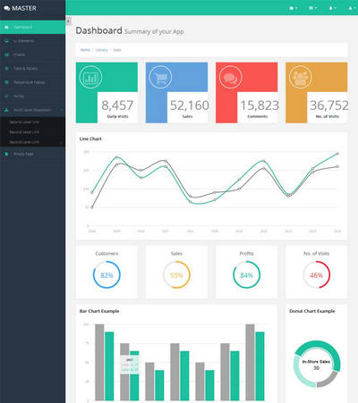Click the Summary of your App subtitle

[x=154, y=31]
